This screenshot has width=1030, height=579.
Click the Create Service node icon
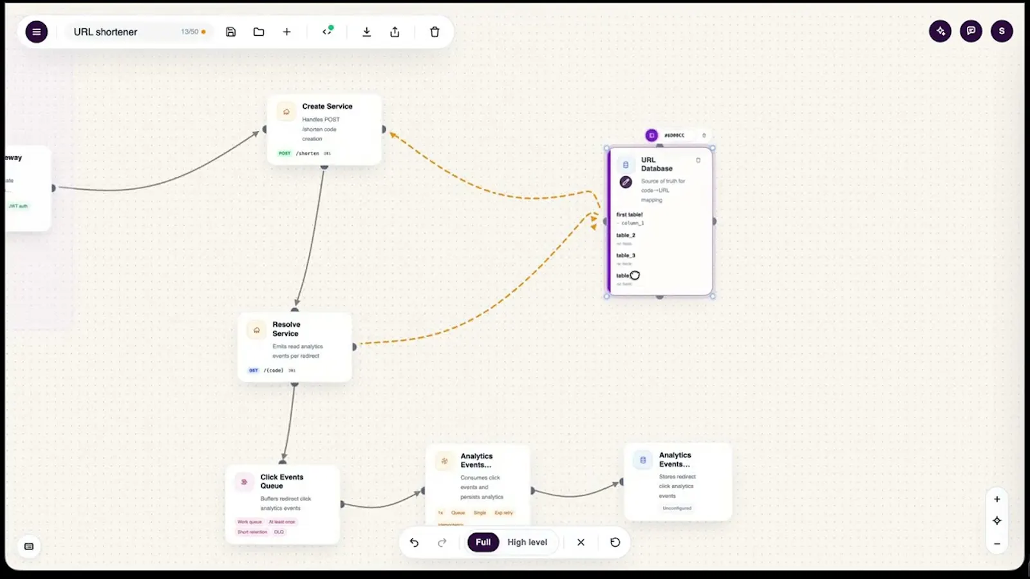coord(286,112)
